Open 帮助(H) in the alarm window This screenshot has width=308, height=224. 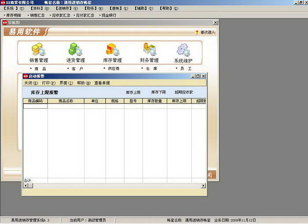coord(84,83)
